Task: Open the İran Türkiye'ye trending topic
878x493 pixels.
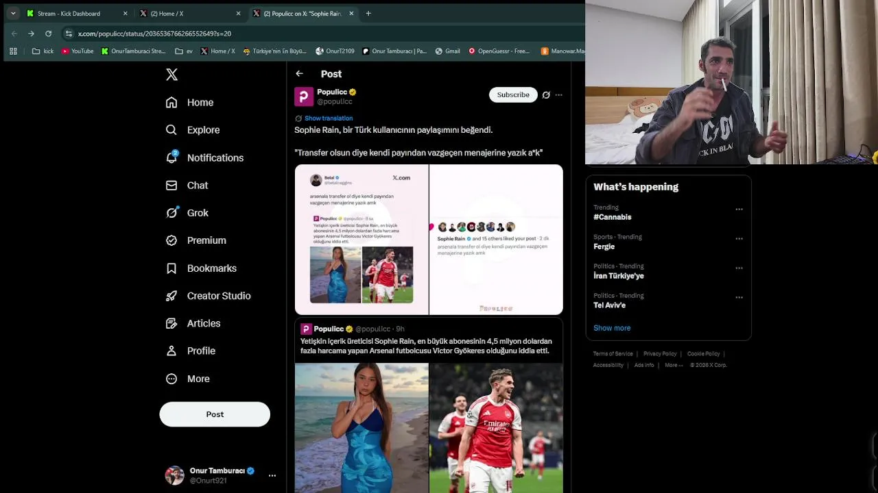Action: tap(619, 276)
